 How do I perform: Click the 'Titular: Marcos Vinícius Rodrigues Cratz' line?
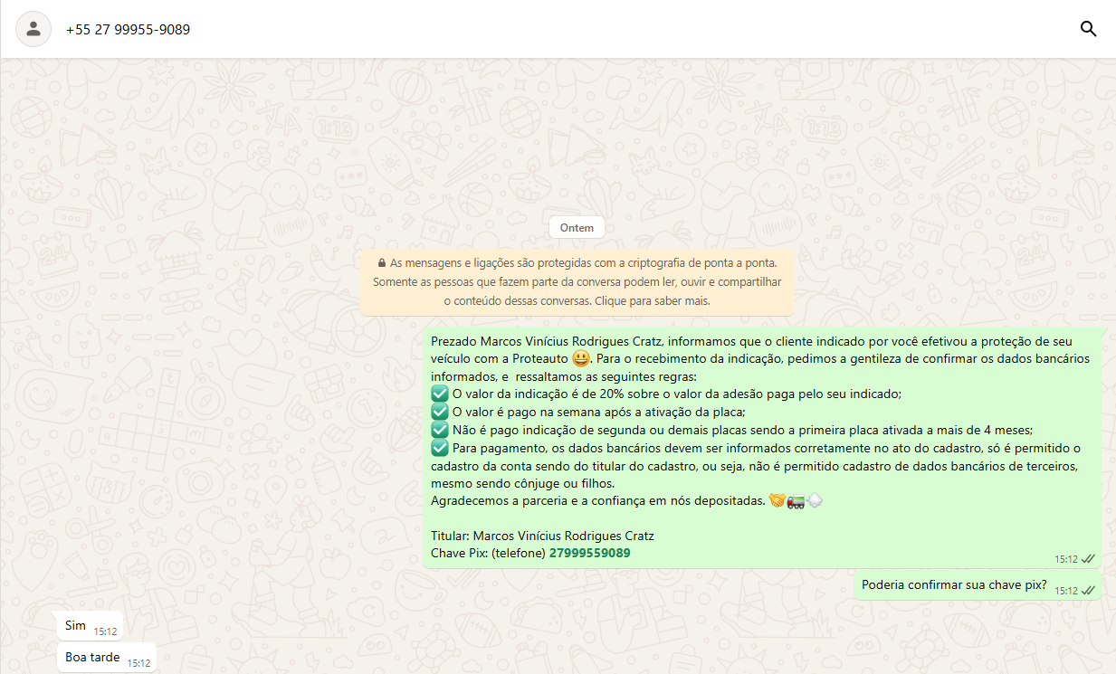(x=542, y=536)
